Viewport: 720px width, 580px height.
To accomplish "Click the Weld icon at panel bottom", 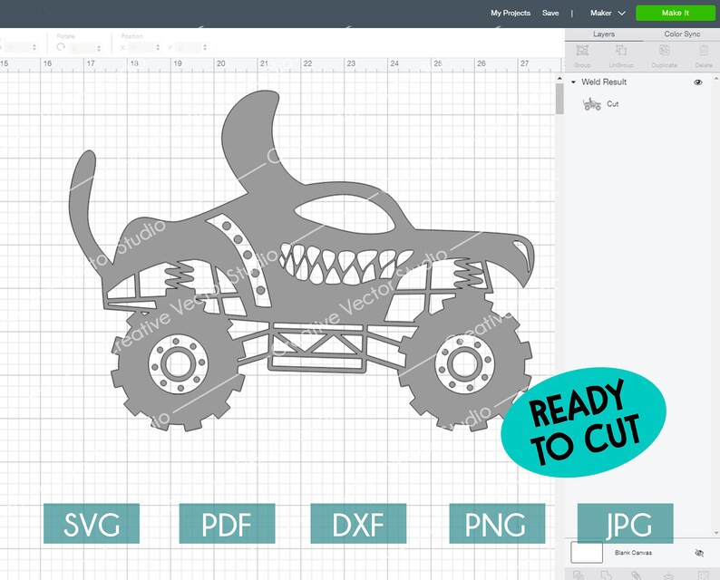I will pyautogui.click(x=607, y=575).
